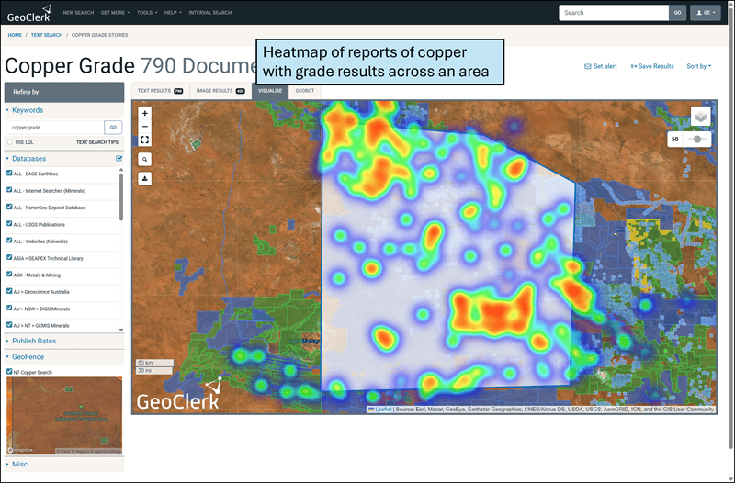
Task: Zoom out on the heatmap map
Action: [x=144, y=127]
